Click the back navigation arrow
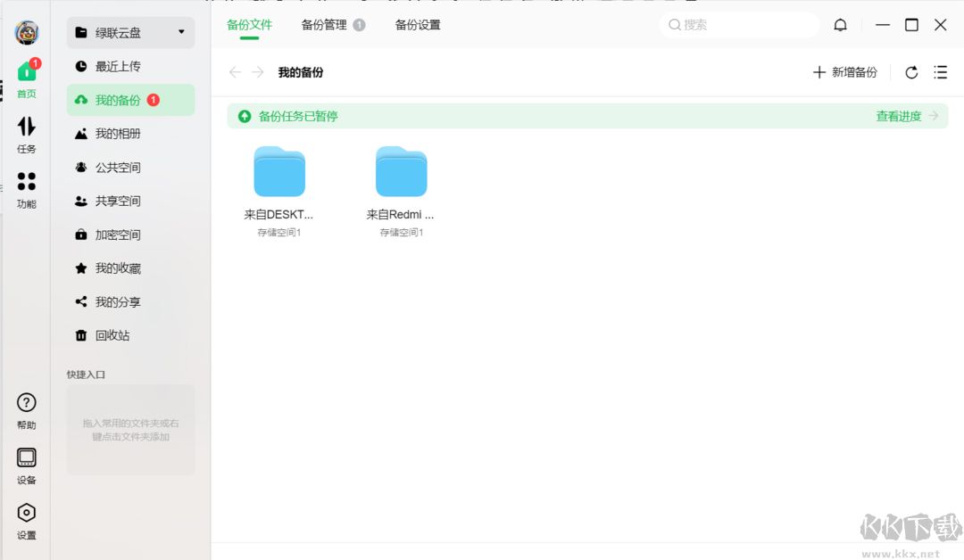The height and width of the screenshot is (560, 964). click(x=233, y=72)
